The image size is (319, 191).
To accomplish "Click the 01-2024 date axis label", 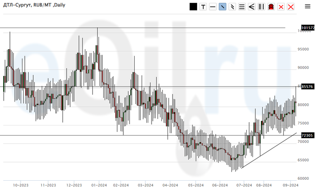I will coord(98,185).
